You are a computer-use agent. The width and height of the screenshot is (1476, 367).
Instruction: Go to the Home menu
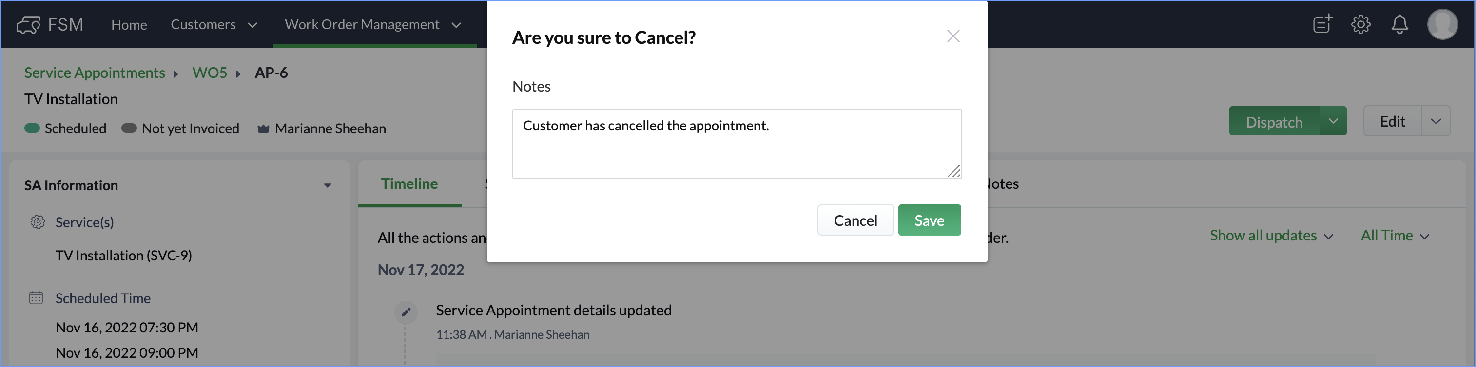(x=129, y=25)
